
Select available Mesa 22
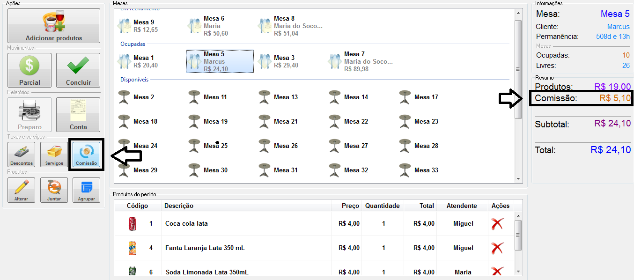[349, 121]
